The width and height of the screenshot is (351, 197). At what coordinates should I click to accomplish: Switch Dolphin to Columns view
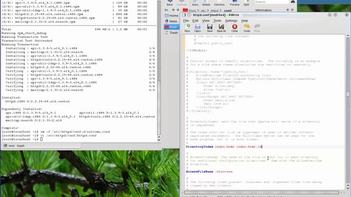tap(219, 3)
